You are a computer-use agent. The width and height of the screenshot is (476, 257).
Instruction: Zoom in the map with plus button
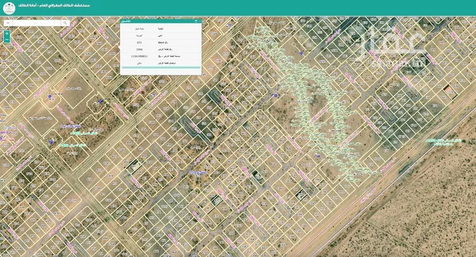(7, 34)
